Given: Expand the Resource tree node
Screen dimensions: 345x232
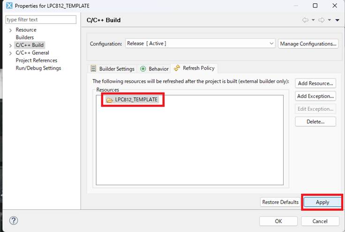Looking at the screenshot, I should pyautogui.click(x=10, y=30).
